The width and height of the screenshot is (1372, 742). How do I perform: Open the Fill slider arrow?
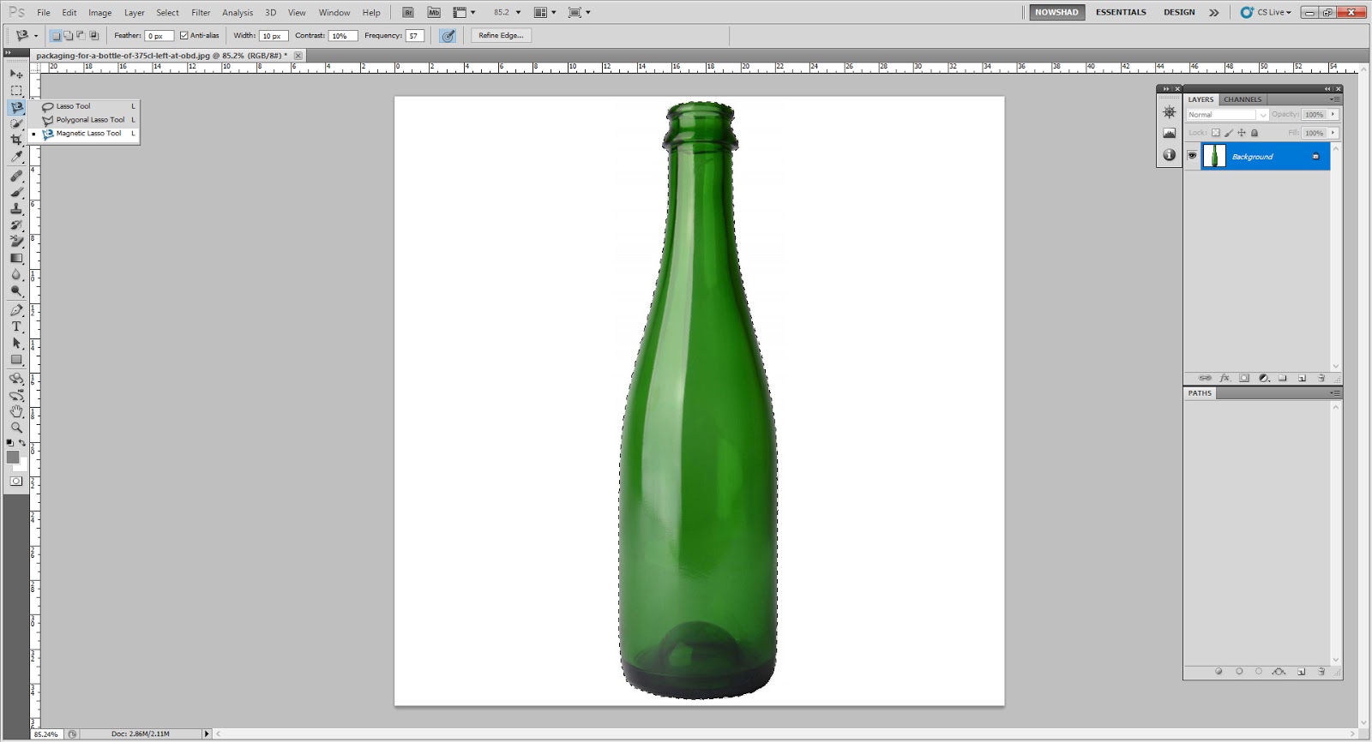pyautogui.click(x=1333, y=133)
